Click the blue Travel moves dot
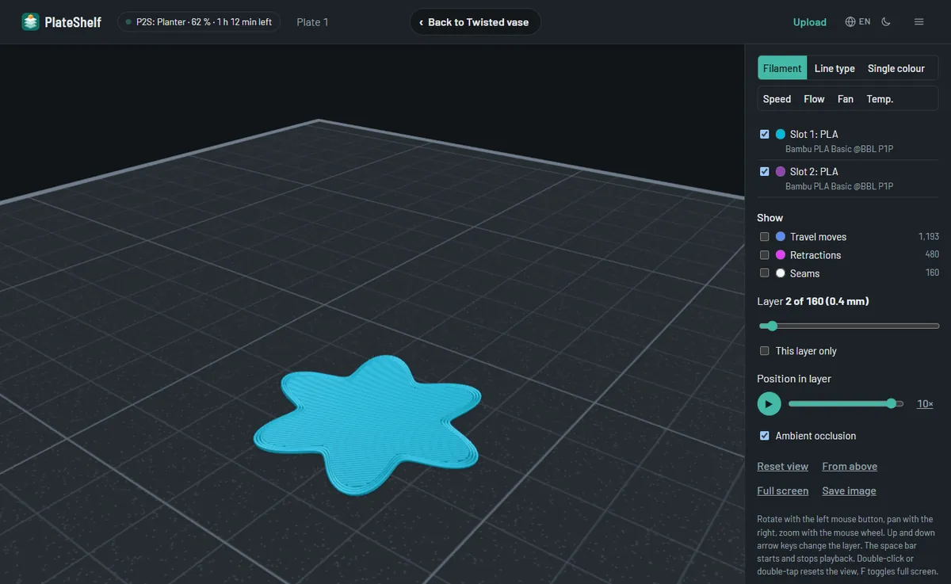Image resolution: width=951 pixels, height=584 pixels. click(781, 237)
